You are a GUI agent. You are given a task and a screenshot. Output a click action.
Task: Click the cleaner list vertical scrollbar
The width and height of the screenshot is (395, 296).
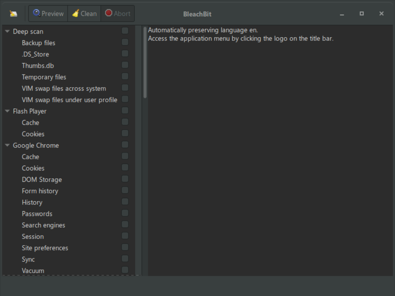click(145, 62)
